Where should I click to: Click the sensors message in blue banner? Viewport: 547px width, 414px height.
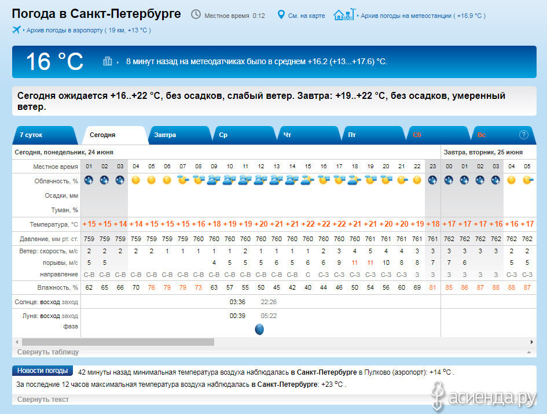tap(256, 62)
